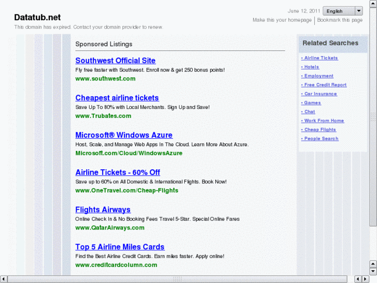Click 'Host, Scale, and Manage Web Apps' text
The width and height of the screenshot is (377, 283).
point(162,144)
